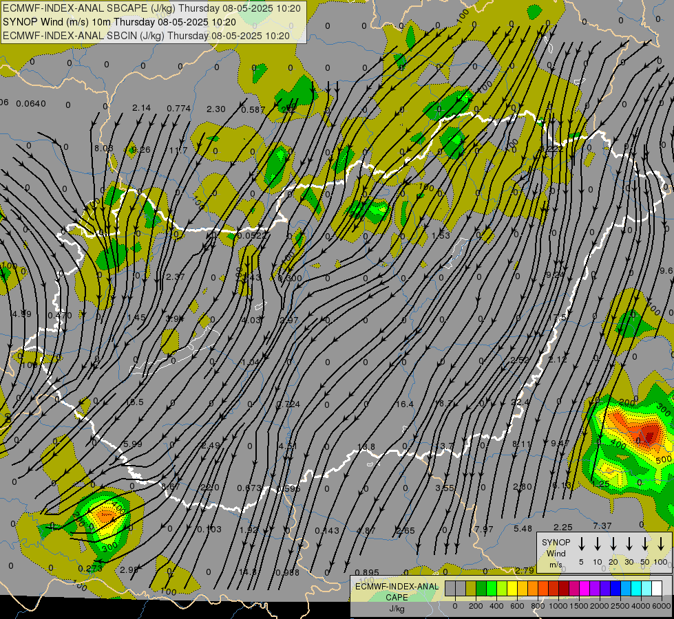
Task: Click the value 4.87 on the map
Action: 366,531
